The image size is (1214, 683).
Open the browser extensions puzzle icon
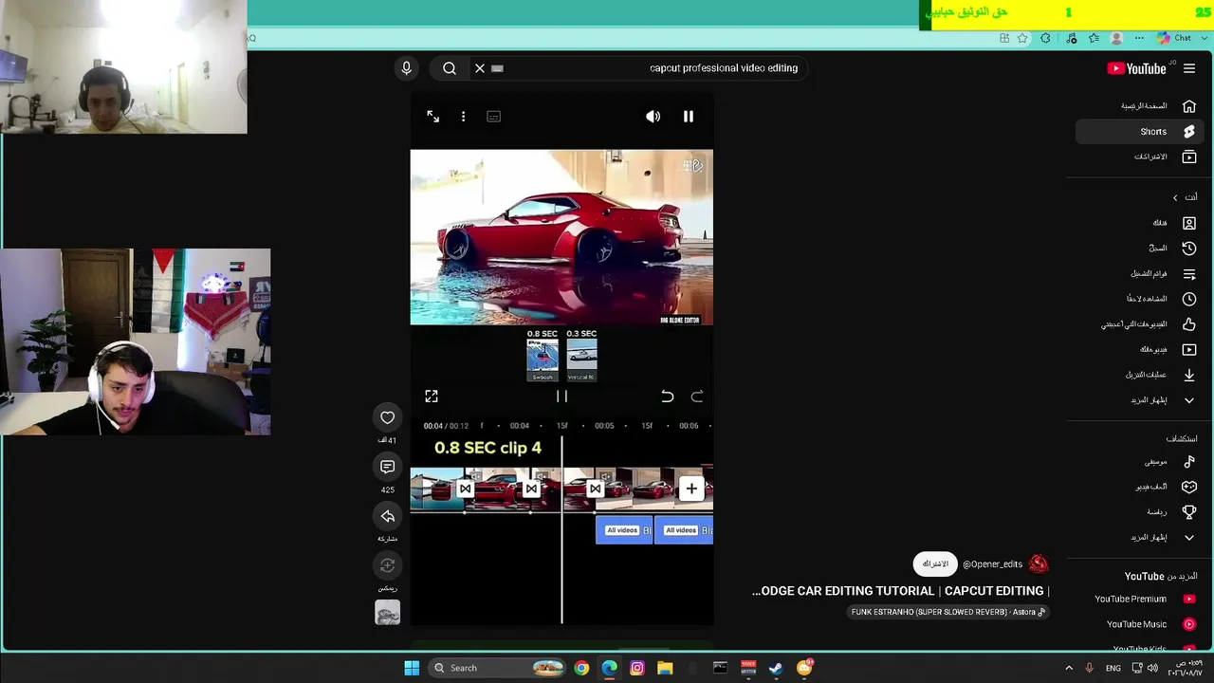pyautogui.click(x=1045, y=38)
